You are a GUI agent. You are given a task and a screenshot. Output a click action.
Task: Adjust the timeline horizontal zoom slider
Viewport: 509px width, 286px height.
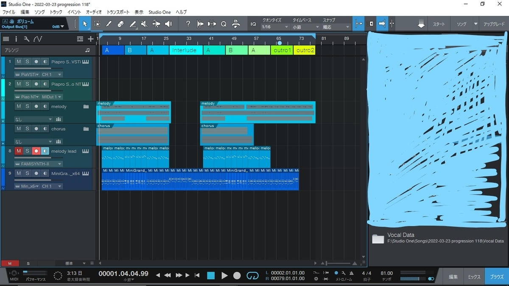pos(338,263)
